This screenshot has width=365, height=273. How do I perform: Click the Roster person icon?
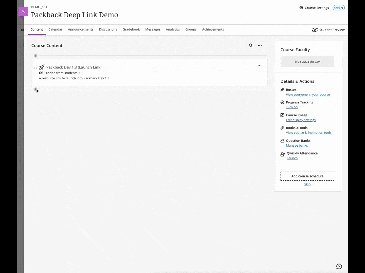click(x=282, y=90)
